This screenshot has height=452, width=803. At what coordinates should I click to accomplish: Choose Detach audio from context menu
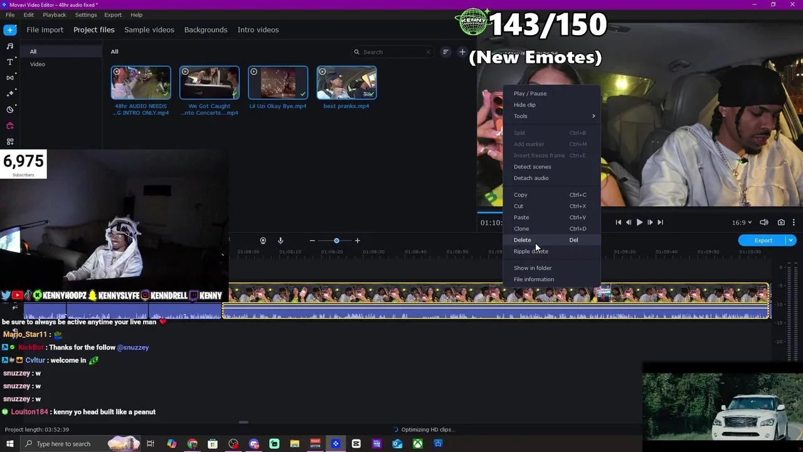tap(553, 178)
